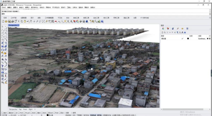Open the Libraries folder panel tab
212x116 pixels.
point(183,28)
